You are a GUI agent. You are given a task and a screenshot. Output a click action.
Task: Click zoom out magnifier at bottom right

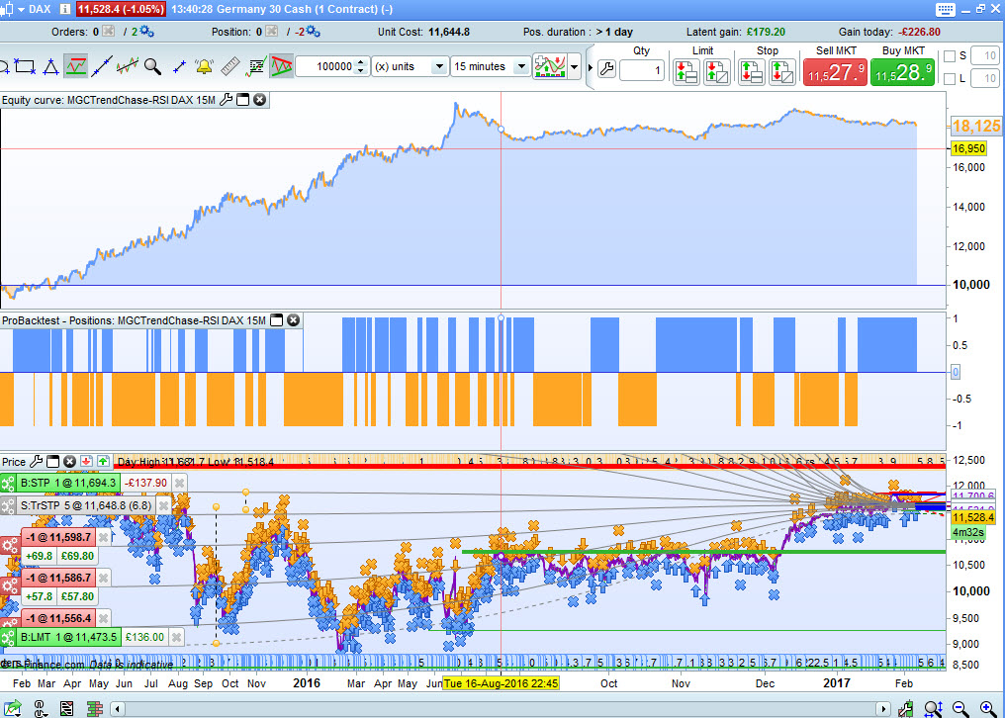961,708
